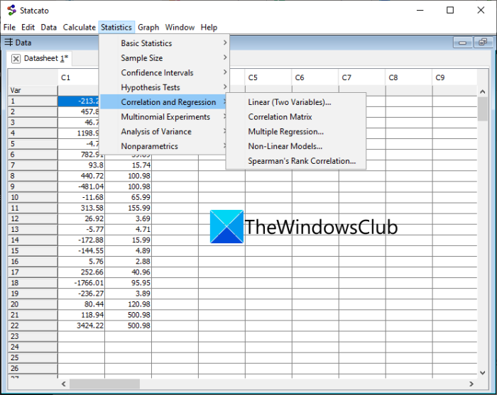
Task: Select row header 22
Action: tap(33, 326)
